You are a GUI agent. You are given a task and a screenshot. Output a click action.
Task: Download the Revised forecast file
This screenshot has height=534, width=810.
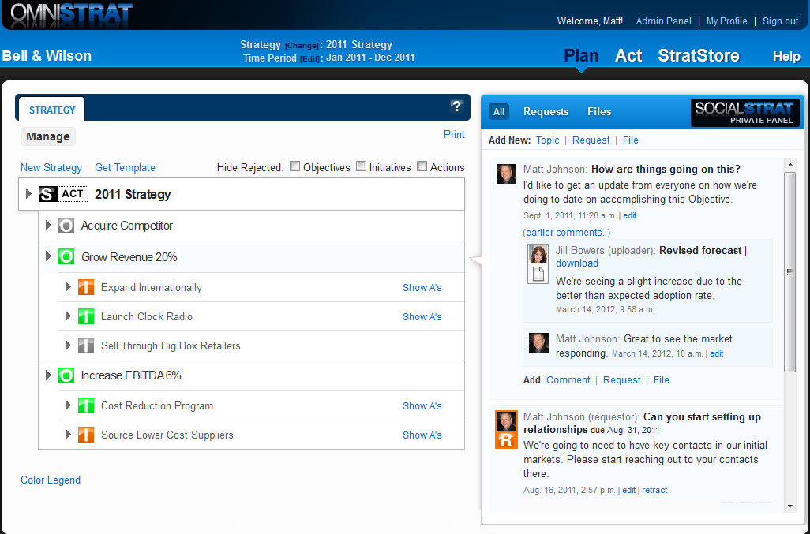click(x=576, y=263)
